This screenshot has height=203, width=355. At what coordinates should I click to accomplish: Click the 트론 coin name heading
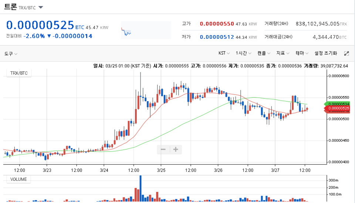click(10, 7)
